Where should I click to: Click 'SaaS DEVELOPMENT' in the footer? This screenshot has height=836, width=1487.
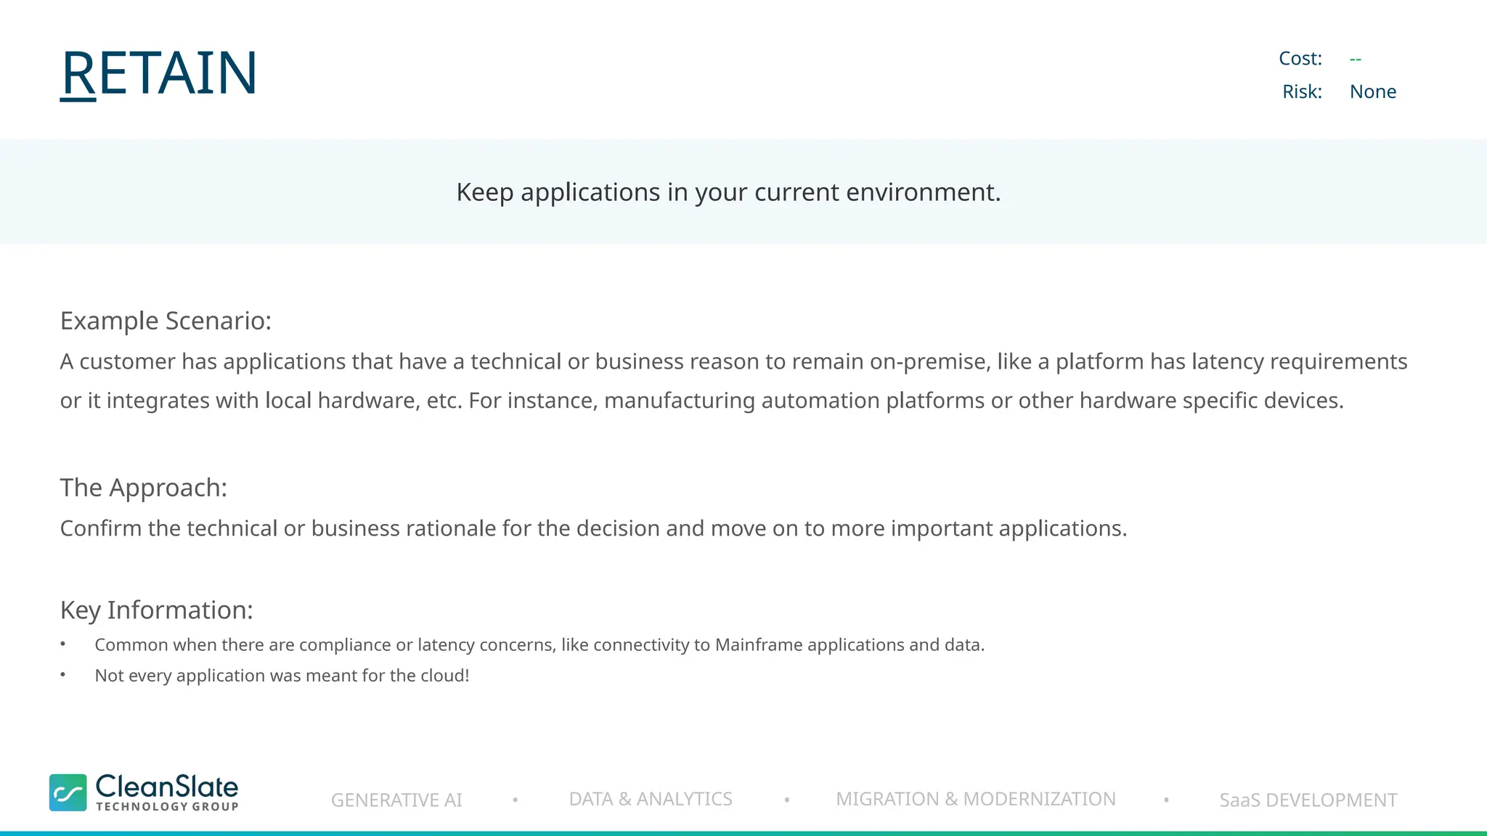(x=1308, y=800)
